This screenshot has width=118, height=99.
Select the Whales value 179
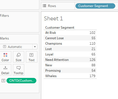[x=92, y=76]
